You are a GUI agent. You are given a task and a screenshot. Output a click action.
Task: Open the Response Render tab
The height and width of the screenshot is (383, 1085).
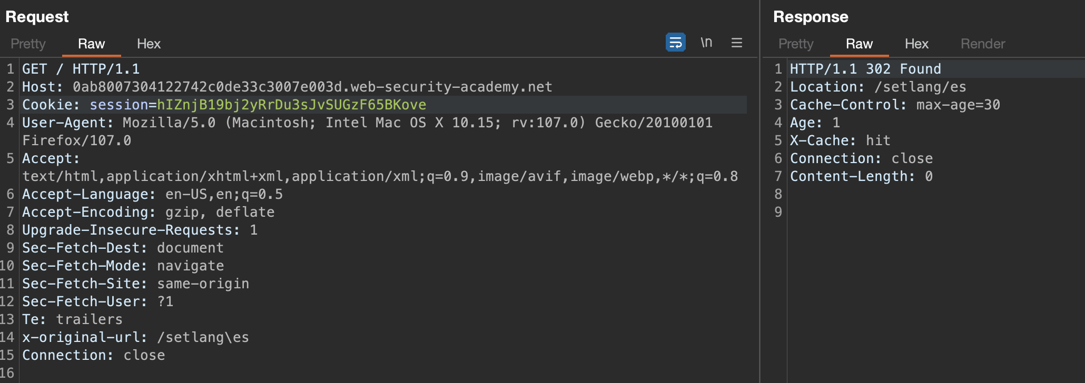983,44
